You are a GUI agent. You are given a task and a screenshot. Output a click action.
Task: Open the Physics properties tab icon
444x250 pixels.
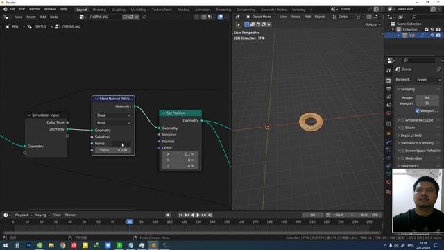click(x=388, y=158)
